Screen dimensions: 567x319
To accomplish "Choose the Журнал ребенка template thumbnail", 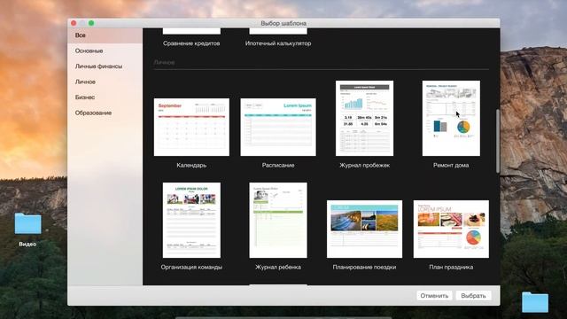I will (278, 221).
